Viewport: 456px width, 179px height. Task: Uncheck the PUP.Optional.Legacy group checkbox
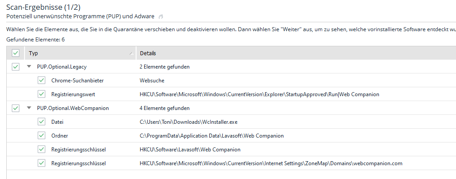point(16,67)
